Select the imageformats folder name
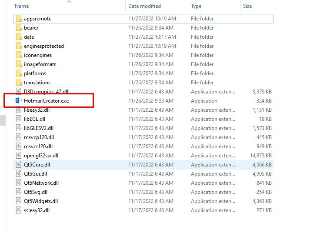Viewport: 327px width, 233px height. 40,64
